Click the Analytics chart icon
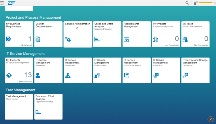The width and height of the screenshot is (216, 124). [156, 76]
